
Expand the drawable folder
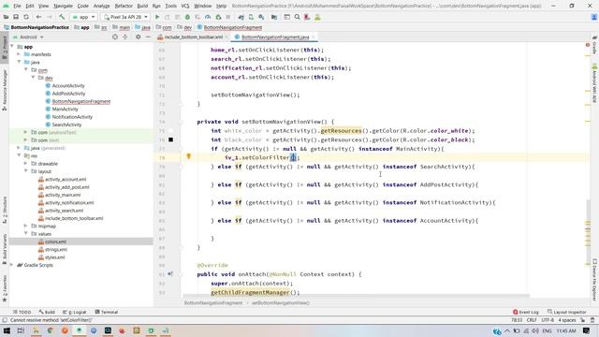[26, 164]
